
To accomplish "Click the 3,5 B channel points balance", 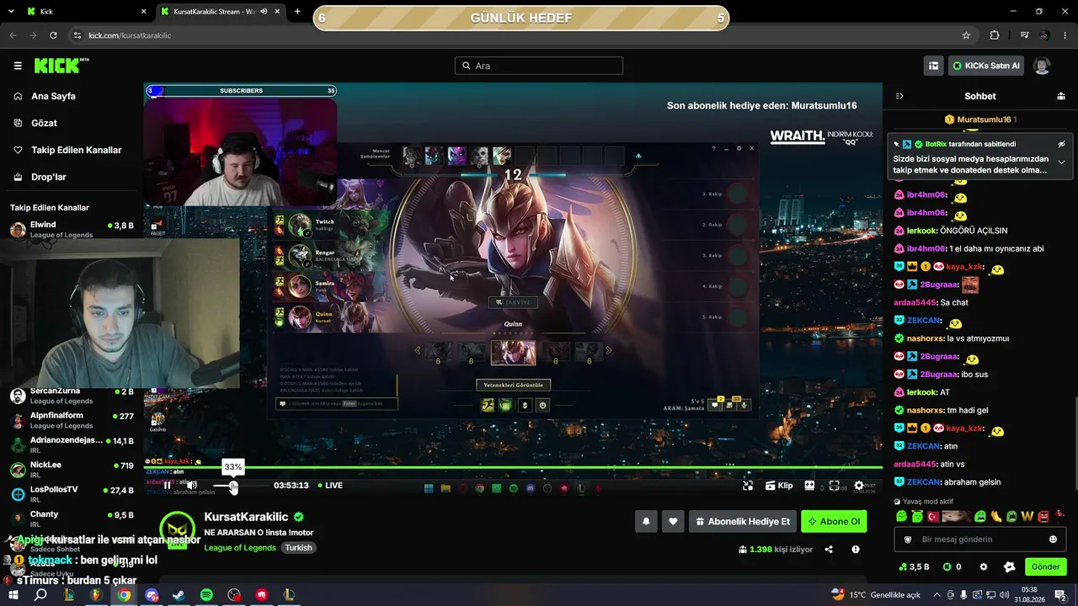I will point(915,567).
